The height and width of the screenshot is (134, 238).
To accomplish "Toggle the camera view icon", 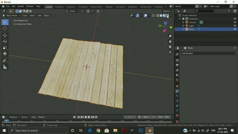I will coord(170,47).
